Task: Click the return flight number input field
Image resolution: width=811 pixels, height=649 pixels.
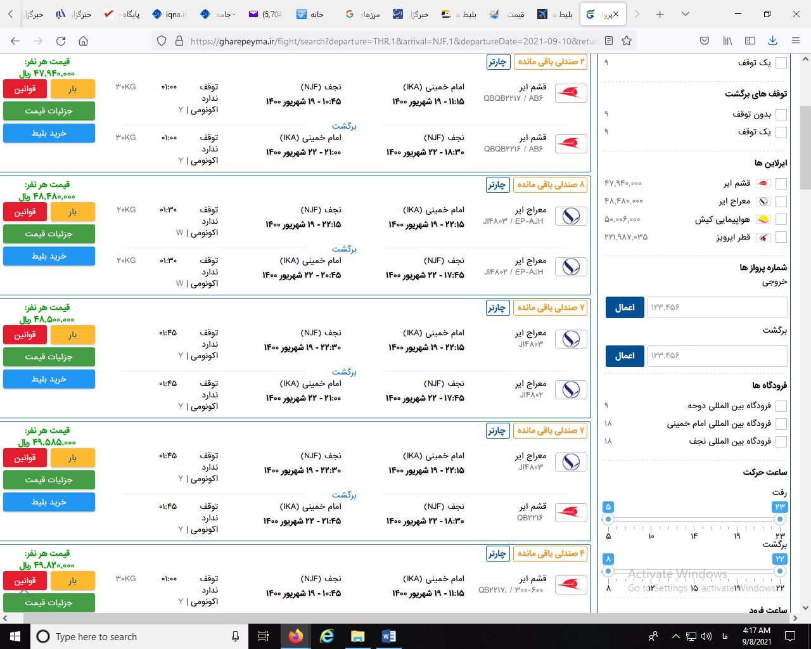Action: point(717,356)
